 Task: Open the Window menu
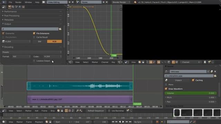point(28,2)
